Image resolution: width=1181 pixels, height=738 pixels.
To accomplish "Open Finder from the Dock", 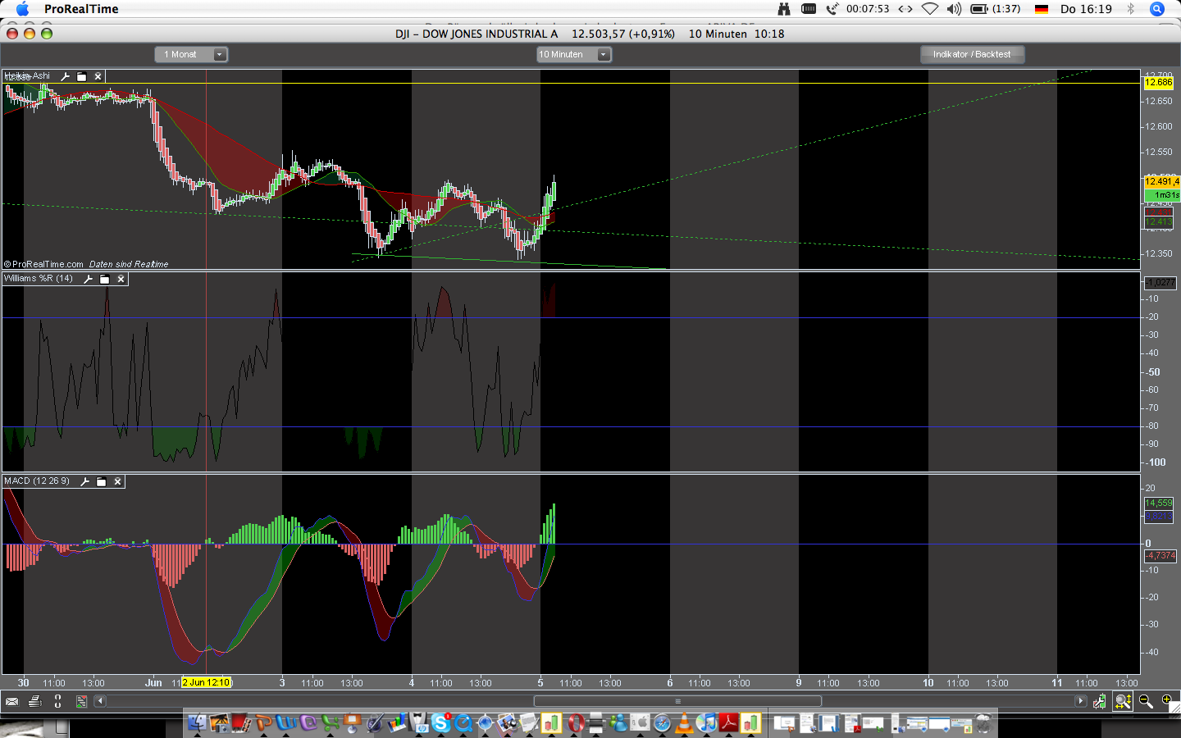I will point(197,722).
